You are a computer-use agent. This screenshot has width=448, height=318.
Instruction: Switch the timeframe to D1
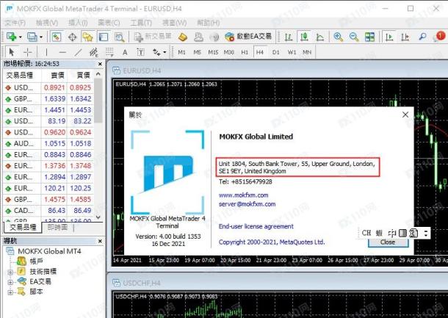click(x=276, y=52)
